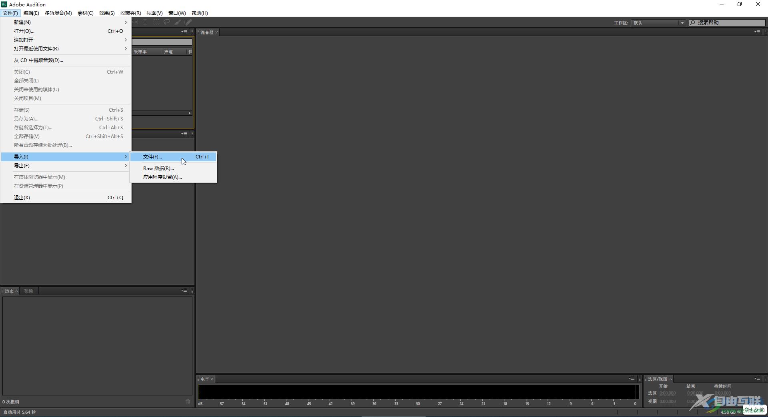Viewport: 768px width, 417px height.
Task: Open the Mixer panel options menu icon
Action: point(757,32)
